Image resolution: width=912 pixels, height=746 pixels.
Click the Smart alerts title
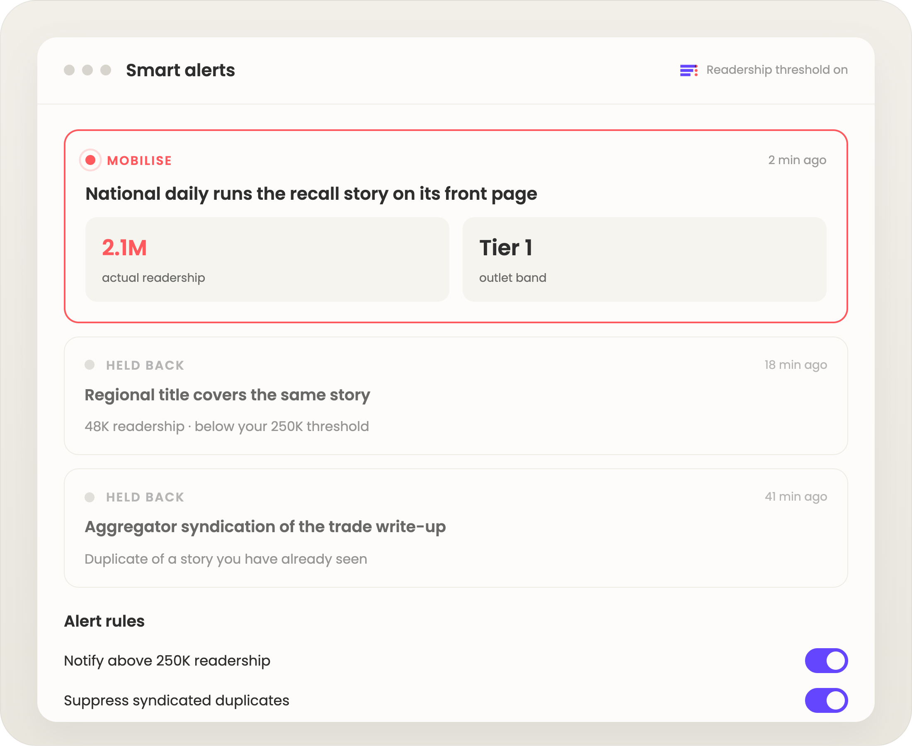[180, 70]
